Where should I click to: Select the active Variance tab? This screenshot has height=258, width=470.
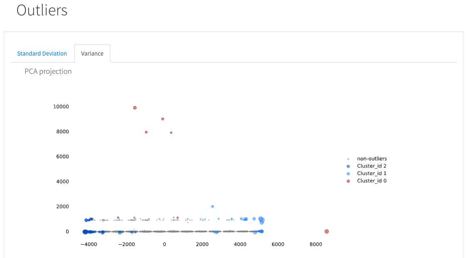coord(92,53)
